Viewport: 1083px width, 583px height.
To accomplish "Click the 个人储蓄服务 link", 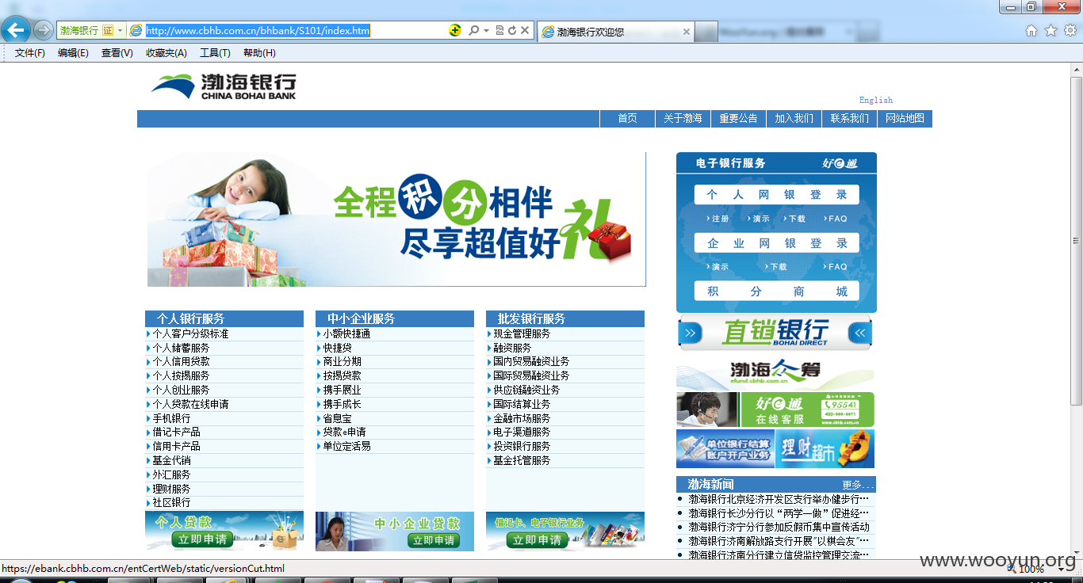I will point(181,348).
